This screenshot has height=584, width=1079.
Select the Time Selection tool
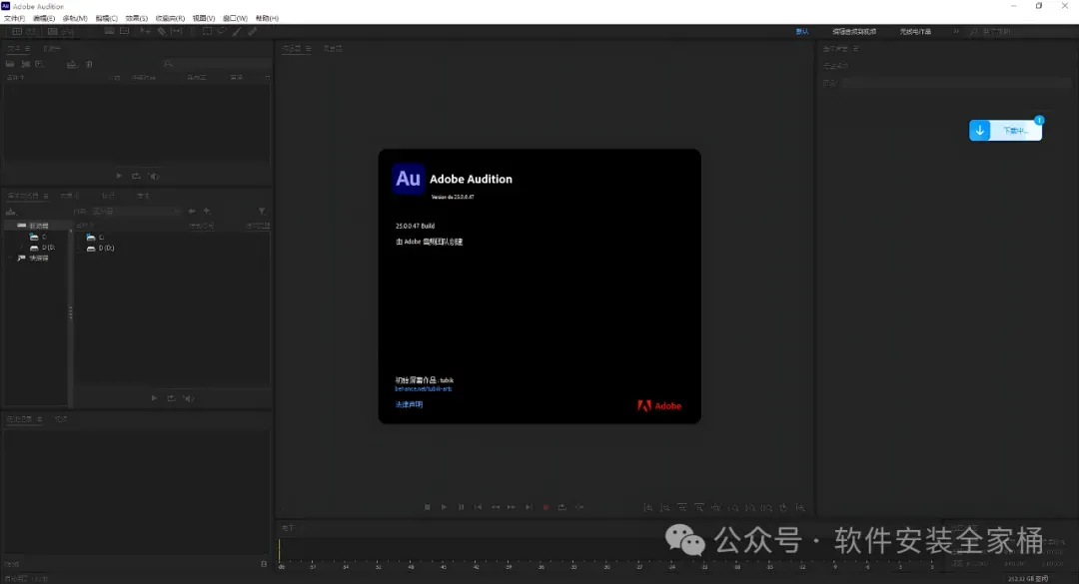pyautogui.click(x=192, y=31)
